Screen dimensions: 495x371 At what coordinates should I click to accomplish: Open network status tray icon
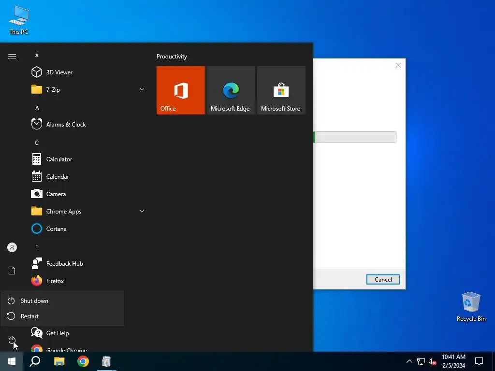point(421,361)
